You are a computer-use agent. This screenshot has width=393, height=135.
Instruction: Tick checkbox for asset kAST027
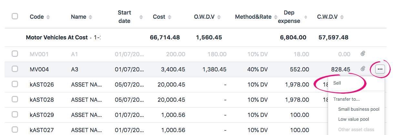pyautogui.click(x=15, y=130)
